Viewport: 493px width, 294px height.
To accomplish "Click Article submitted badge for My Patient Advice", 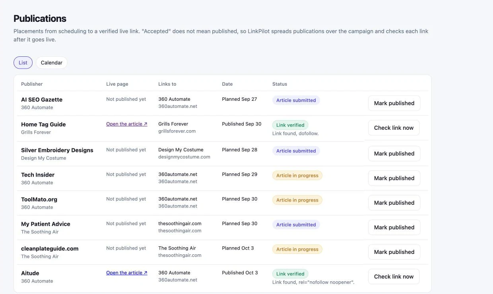I will coord(296,225).
